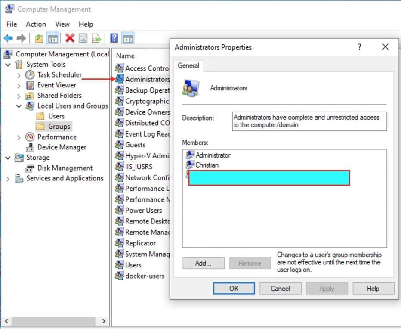401x329 pixels.
Task: Click the Back arrow toolbar icon
Action: tap(8, 39)
